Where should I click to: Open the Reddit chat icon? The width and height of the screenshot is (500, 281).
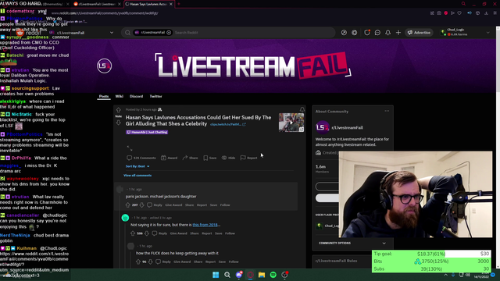[377, 33]
